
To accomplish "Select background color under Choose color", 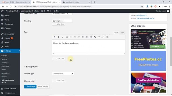I will point(59,81).
